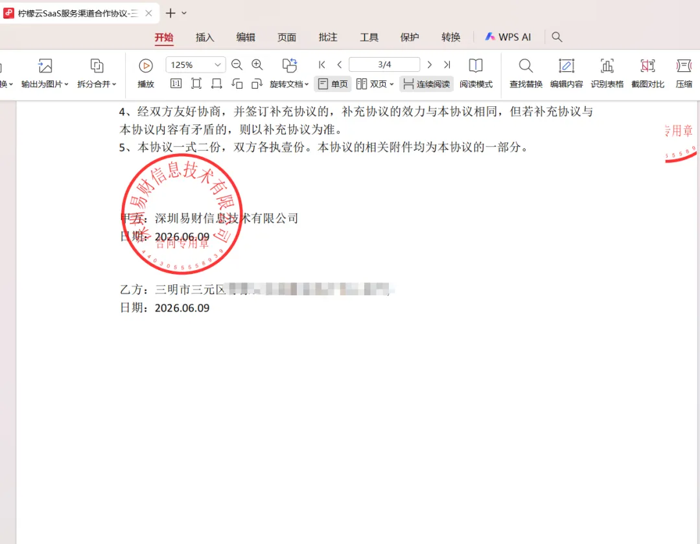Zoom in with the plus magnifier
The image size is (700, 544).
(257, 65)
